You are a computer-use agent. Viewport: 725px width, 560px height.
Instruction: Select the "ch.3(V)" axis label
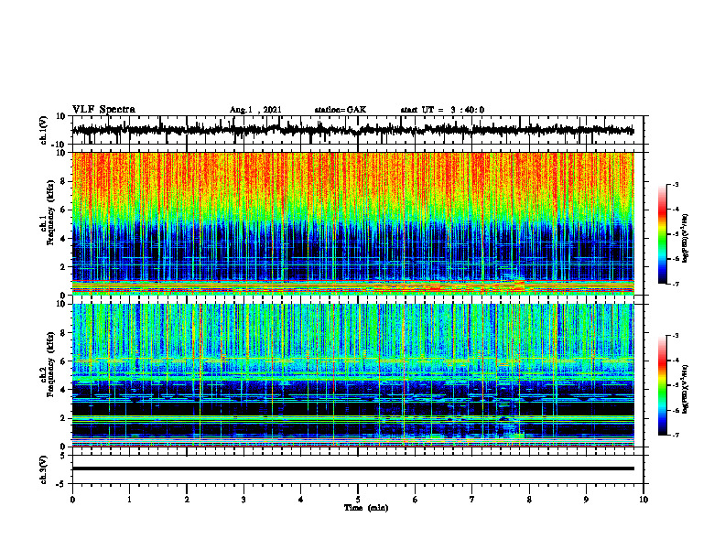(44, 469)
